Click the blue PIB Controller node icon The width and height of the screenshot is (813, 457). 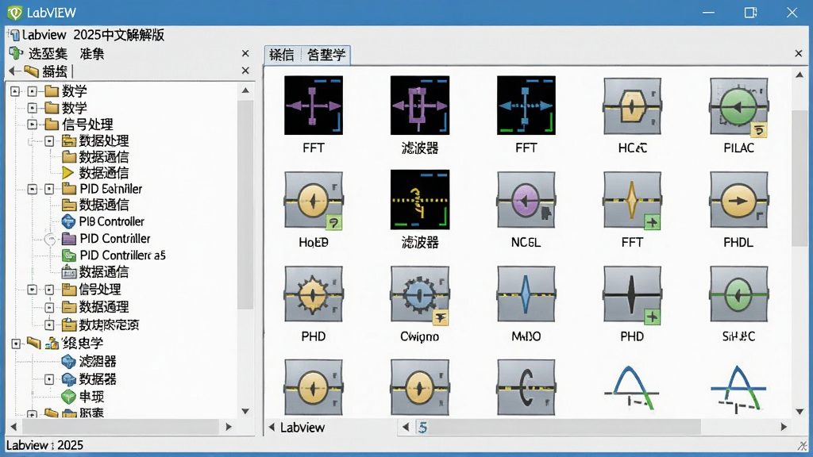(x=68, y=221)
